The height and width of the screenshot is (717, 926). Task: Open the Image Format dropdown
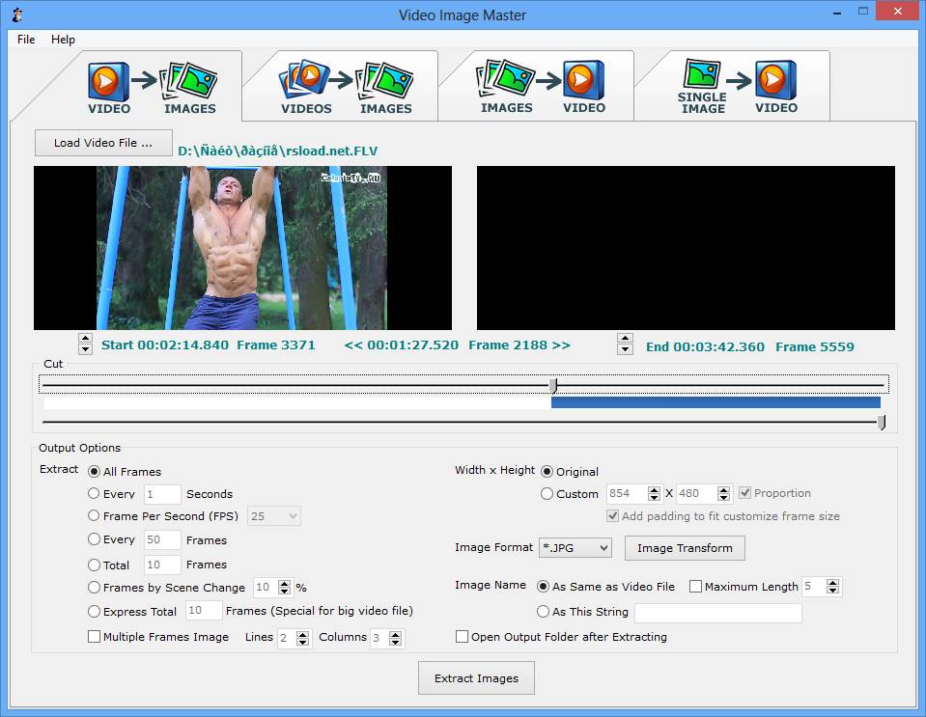tap(575, 547)
